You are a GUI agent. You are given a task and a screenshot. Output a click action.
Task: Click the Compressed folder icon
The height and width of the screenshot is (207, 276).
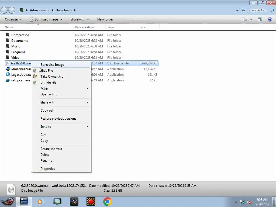point(8,35)
